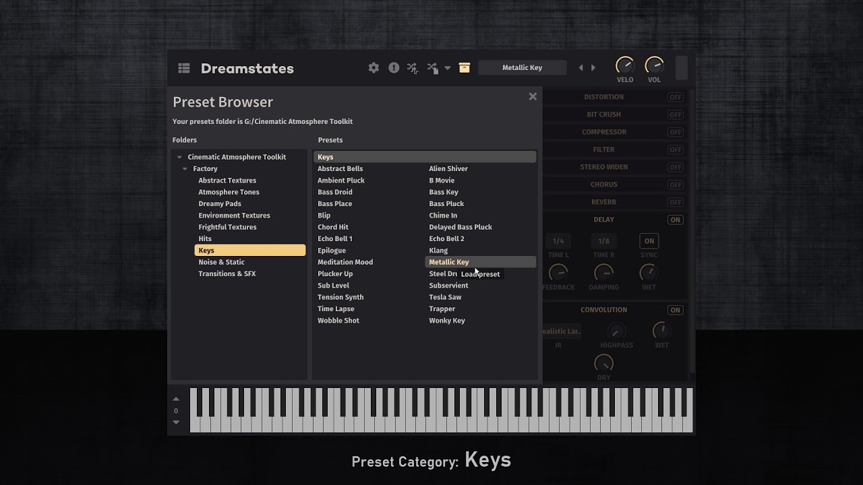Click the exclamation info icon

pos(394,67)
